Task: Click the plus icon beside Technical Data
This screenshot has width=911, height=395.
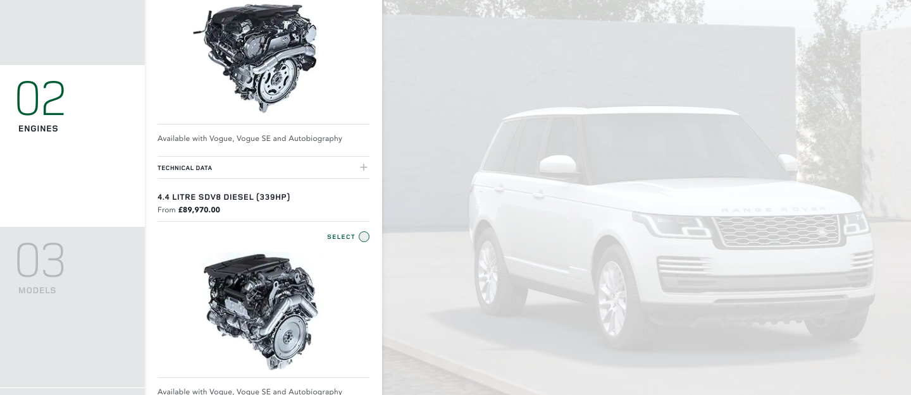Action: (x=363, y=167)
